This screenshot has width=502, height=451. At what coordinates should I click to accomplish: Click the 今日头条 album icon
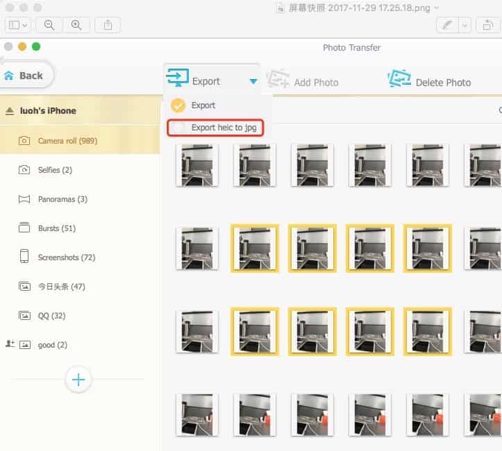click(x=25, y=287)
